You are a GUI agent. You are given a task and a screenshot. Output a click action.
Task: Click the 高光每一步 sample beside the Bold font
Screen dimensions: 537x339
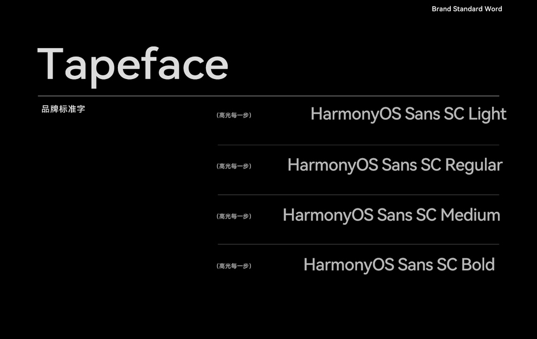click(x=234, y=266)
